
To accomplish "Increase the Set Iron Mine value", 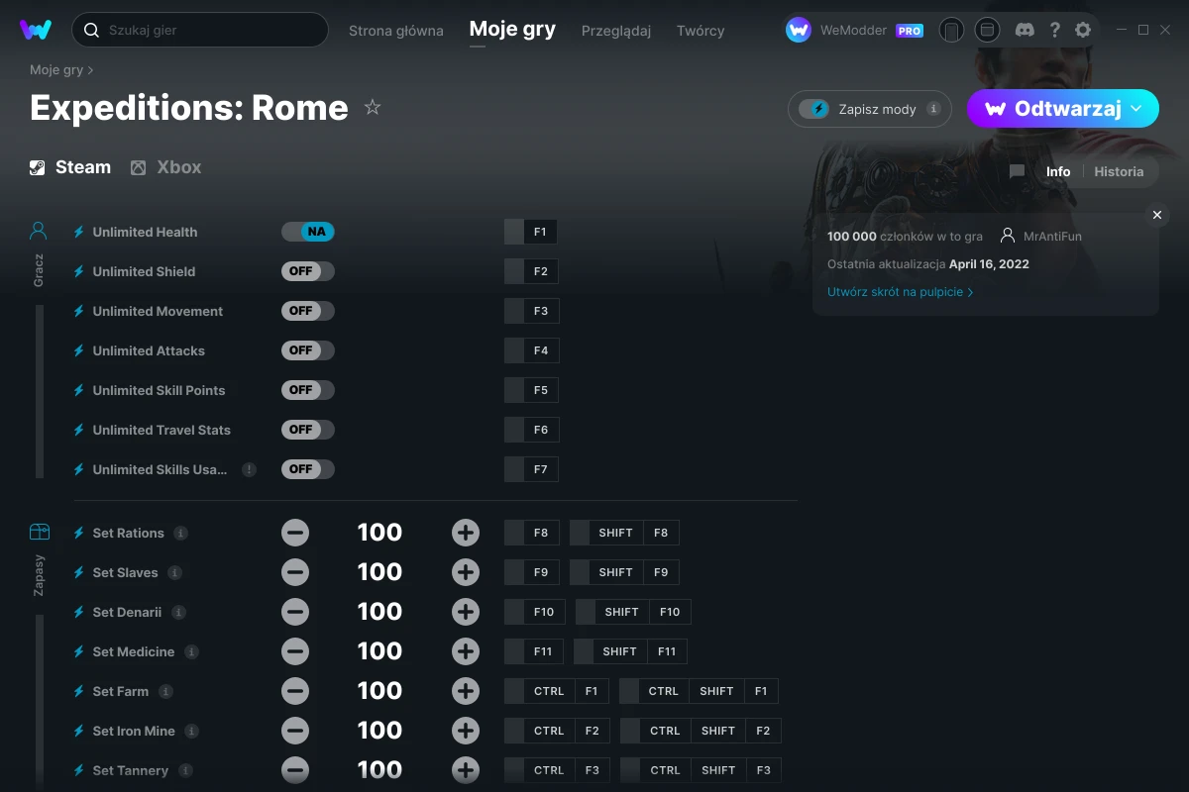I will 466,731.
